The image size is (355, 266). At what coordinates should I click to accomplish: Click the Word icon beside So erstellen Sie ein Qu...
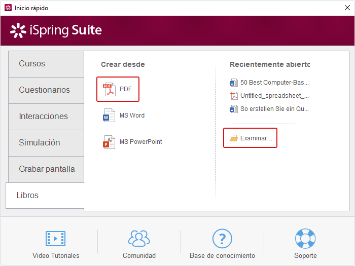tap(234, 109)
